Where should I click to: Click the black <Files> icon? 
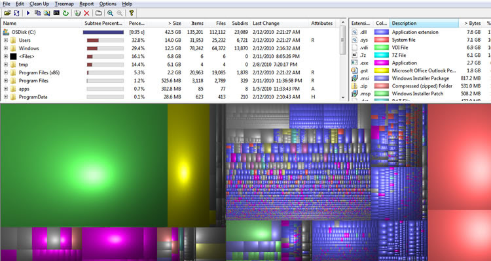click(x=13, y=56)
